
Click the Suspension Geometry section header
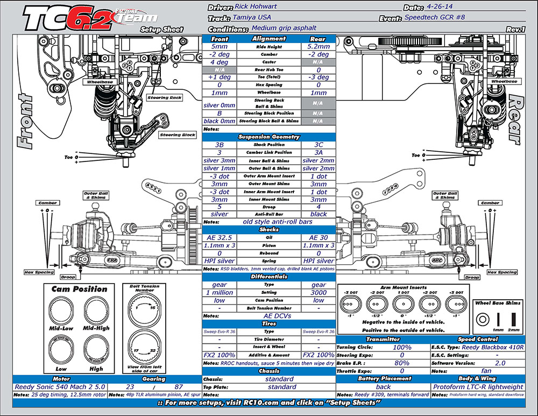269,137
